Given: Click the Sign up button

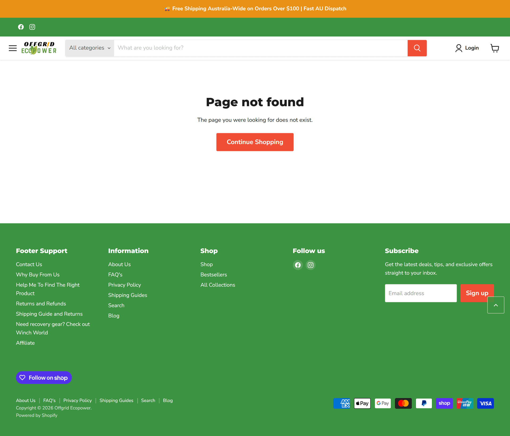Looking at the screenshot, I should click(x=477, y=293).
